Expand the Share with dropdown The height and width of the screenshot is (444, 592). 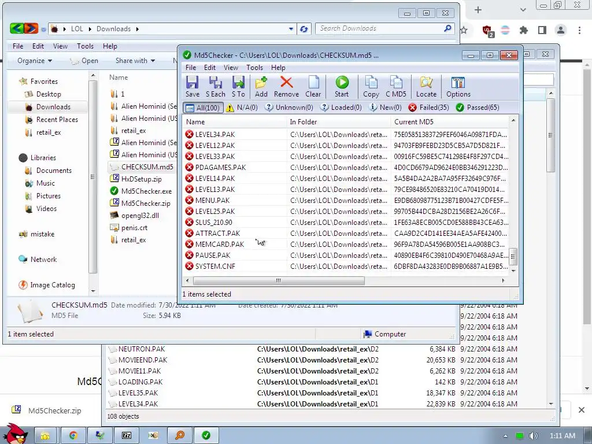(135, 61)
